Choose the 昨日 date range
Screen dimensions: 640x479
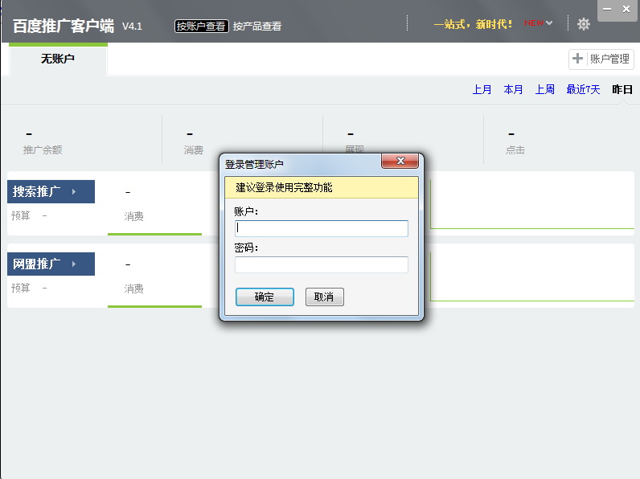tap(622, 89)
